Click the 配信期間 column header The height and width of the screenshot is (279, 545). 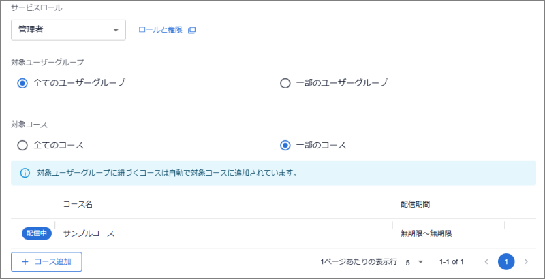point(415,203)
